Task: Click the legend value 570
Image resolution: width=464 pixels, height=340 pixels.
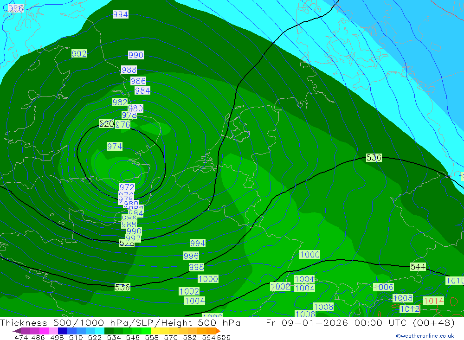Action: pos(171,337)
